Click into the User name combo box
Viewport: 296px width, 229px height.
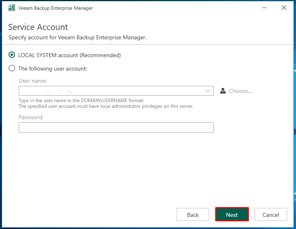click(116, 91)
